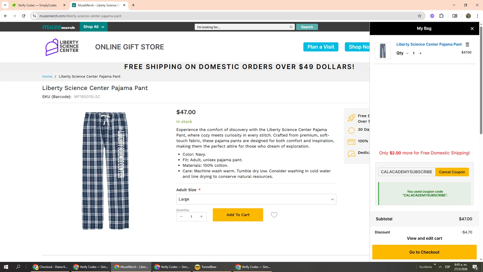Increase product quantity with plus button

click(201, 217)
